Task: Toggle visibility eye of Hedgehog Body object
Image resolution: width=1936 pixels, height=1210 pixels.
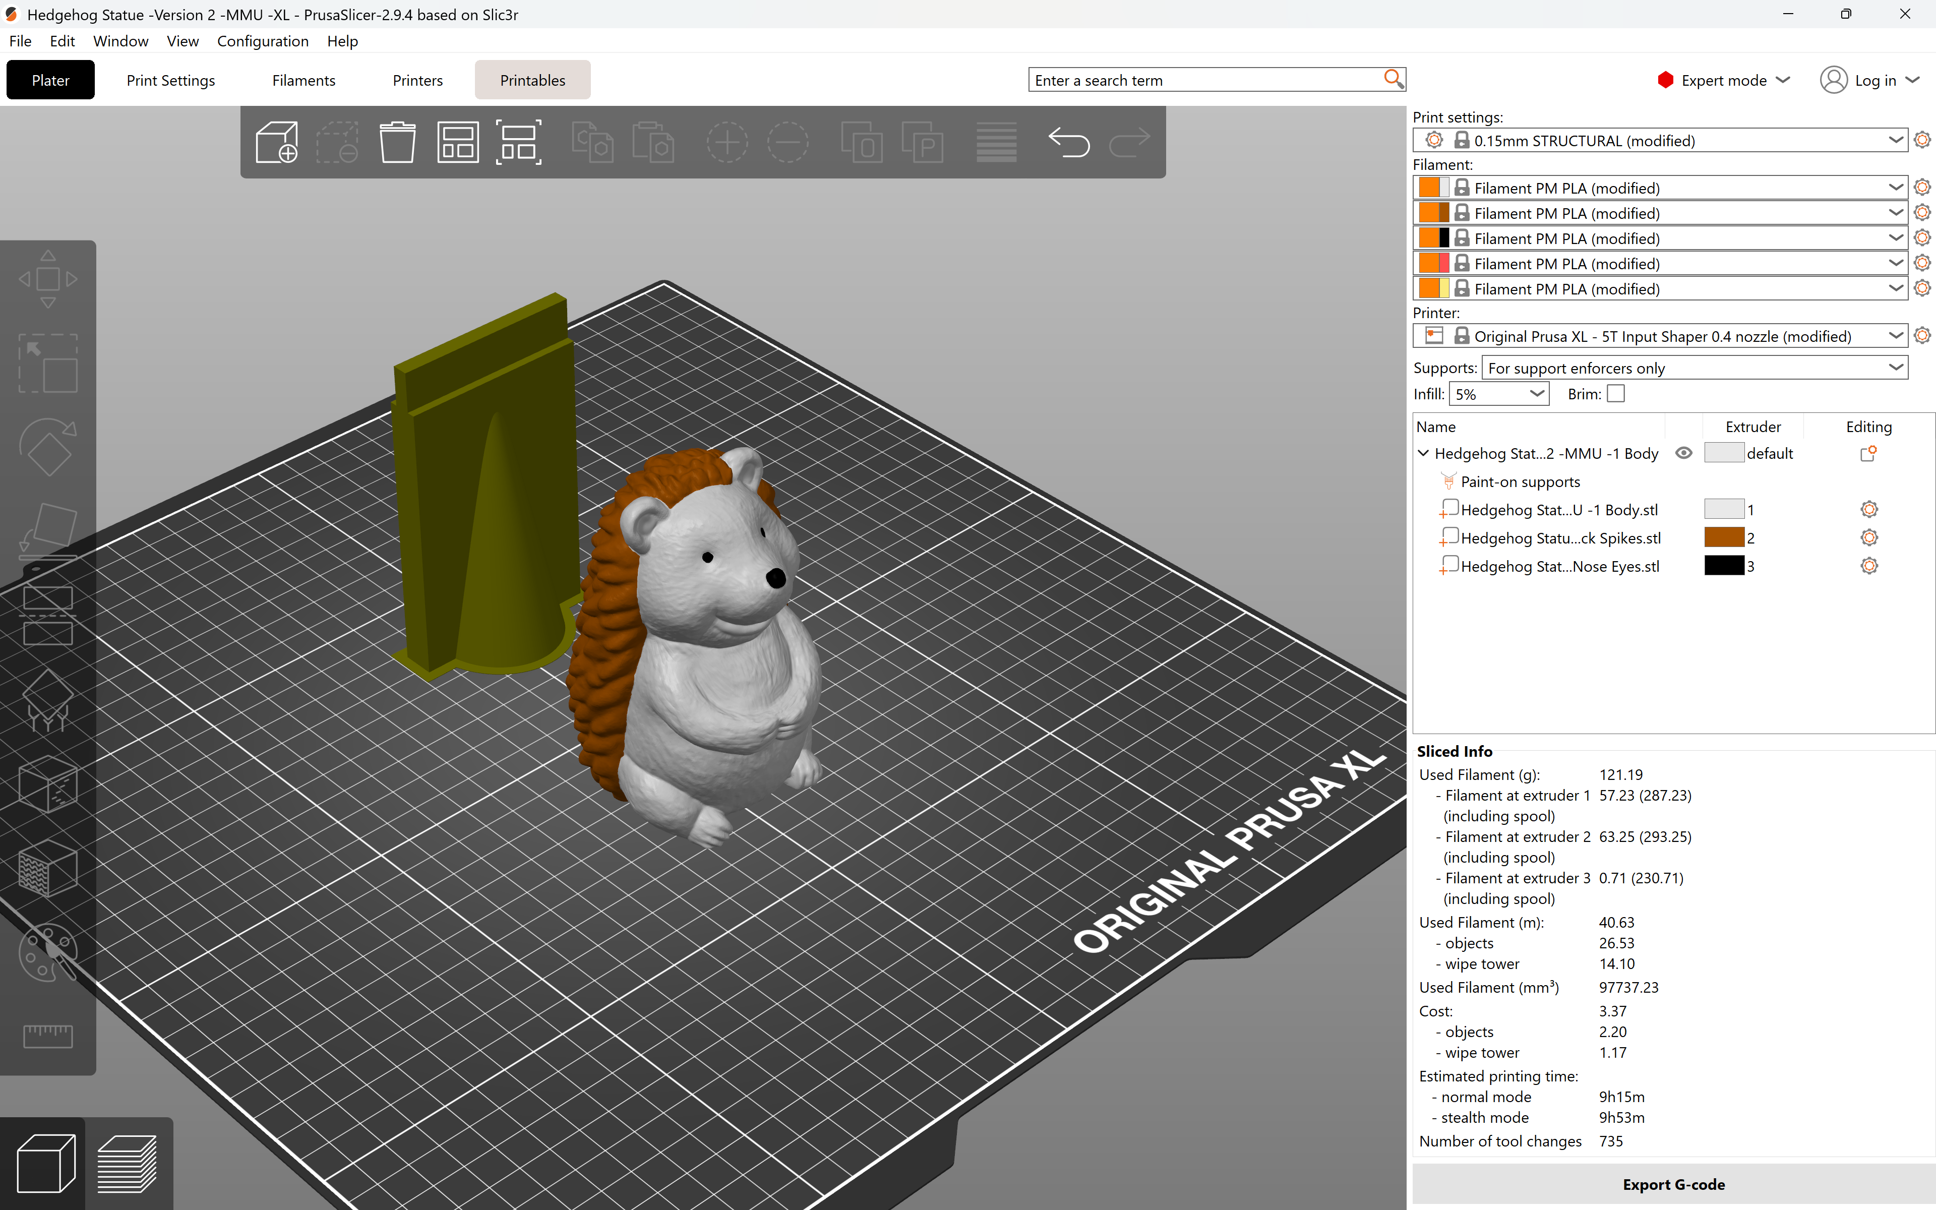Action: pos(1683,453)
